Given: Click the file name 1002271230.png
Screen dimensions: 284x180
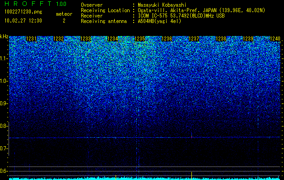Looking at the screenshot, I should click(x=23, y=12).
